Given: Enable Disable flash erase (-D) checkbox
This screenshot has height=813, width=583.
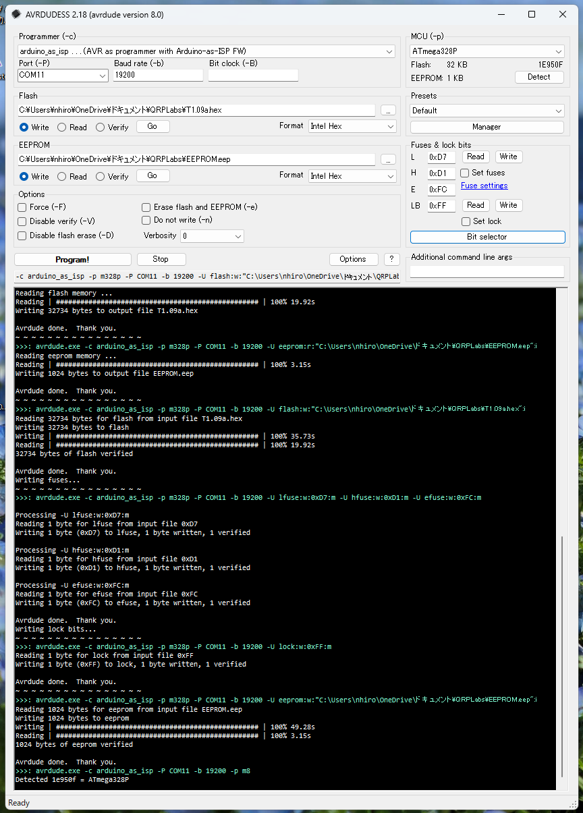Looking at the screenshot, I should coord(22,235).
